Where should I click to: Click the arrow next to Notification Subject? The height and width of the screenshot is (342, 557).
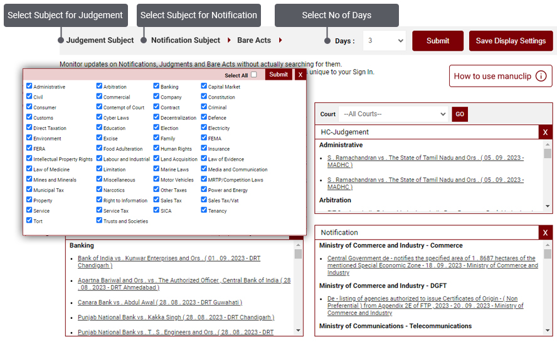coord(229,40)
